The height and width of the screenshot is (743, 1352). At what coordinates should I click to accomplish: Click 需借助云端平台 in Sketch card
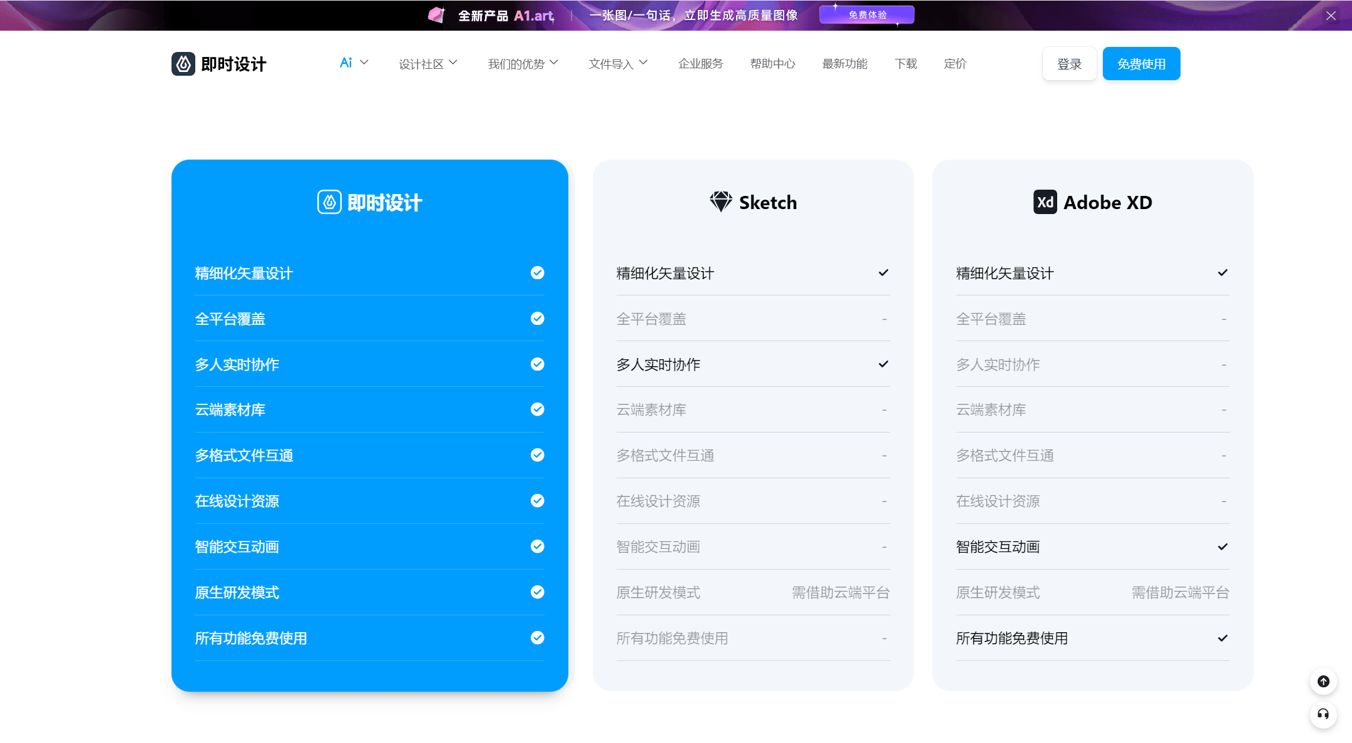[x=841, y=593]
